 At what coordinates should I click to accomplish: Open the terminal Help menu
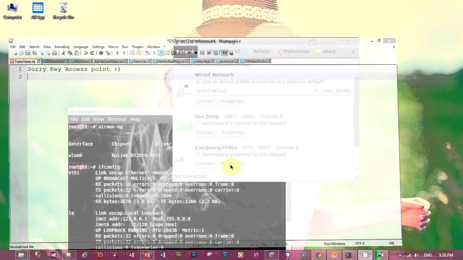pyautogui.click(x=135, y=119)
